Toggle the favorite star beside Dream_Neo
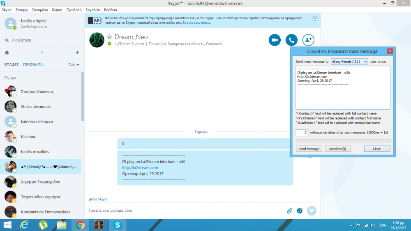The image size is (411, 231). tap(109, 37)
